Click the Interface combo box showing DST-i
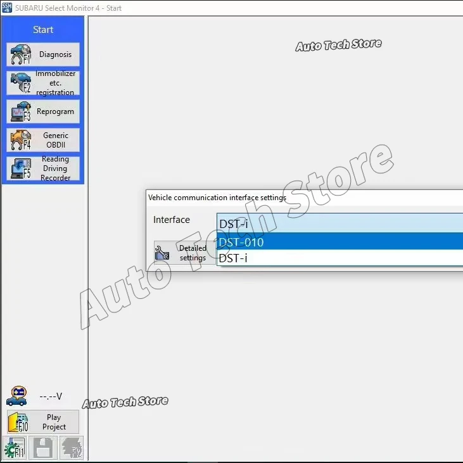The image size is (463, 463). click(340, 224)
